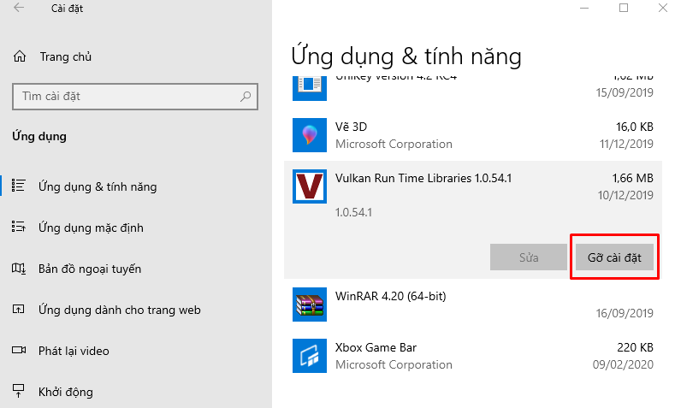Open Phát lại video settings
The width and height of the screenshot is (675, 408).
74,352
